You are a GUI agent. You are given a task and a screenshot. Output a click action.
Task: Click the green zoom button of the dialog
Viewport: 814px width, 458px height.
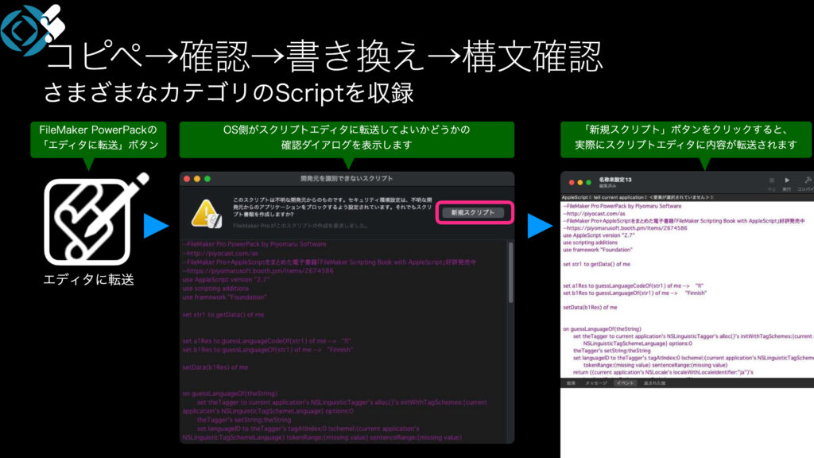click(208, 179)
